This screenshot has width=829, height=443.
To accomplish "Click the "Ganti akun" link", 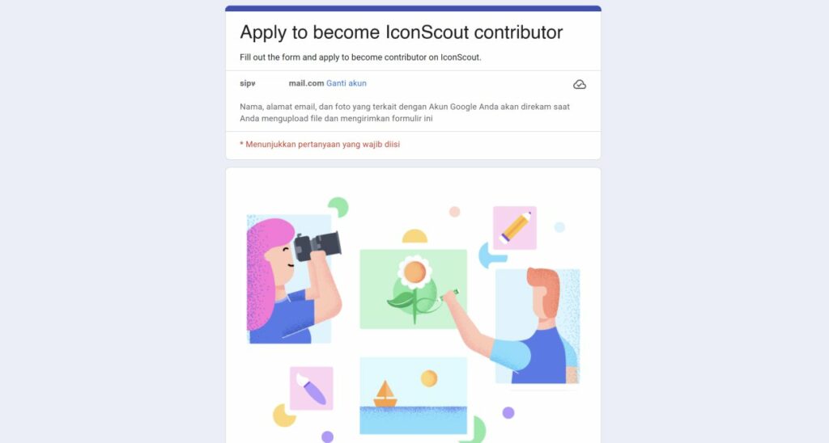I will click(346, 83).
